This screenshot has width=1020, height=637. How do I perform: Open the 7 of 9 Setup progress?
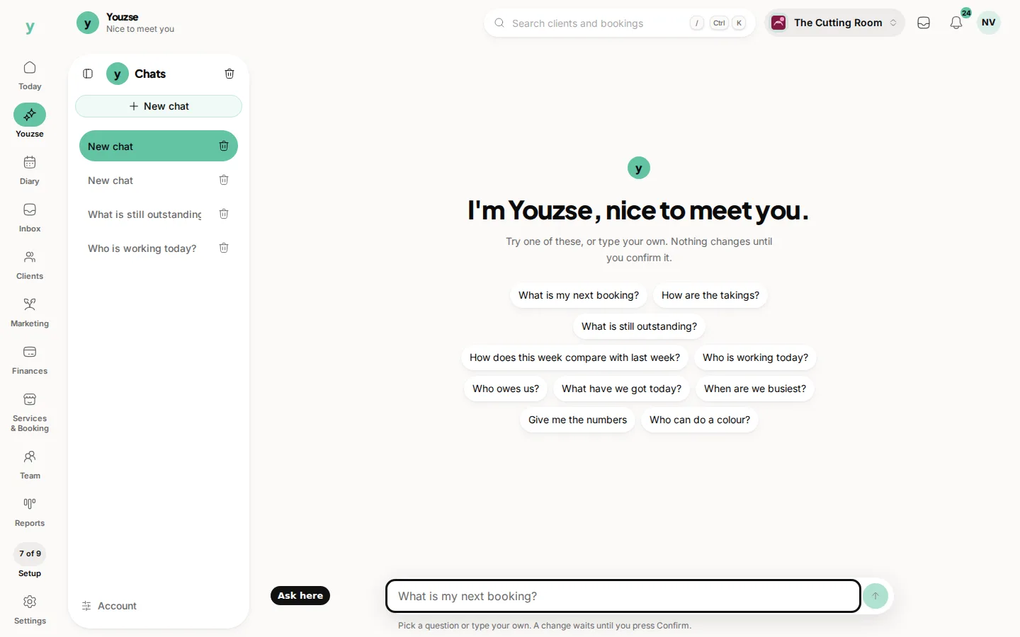pyautogui.click(x=30, y=562)
